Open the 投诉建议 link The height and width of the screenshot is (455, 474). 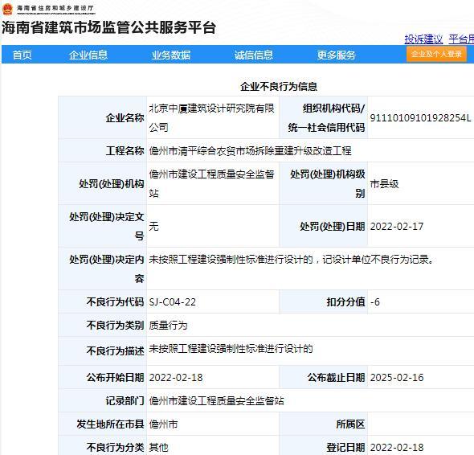[423, 39]
